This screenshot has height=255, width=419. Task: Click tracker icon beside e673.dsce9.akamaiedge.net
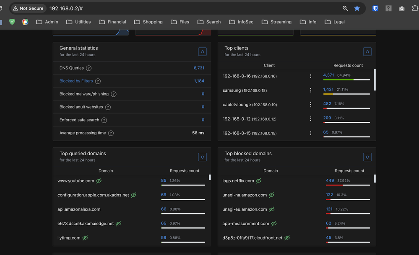tap(118, 224)
